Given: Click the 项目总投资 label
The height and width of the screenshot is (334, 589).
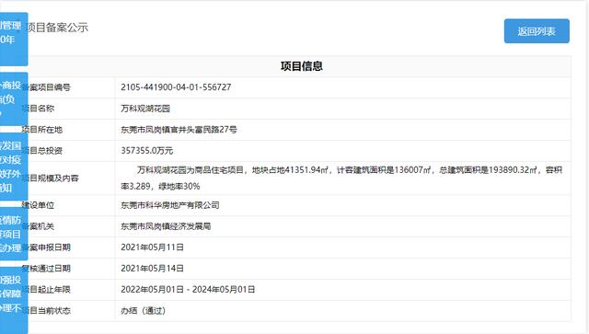Looking at the screenshot, I should 41,151.
